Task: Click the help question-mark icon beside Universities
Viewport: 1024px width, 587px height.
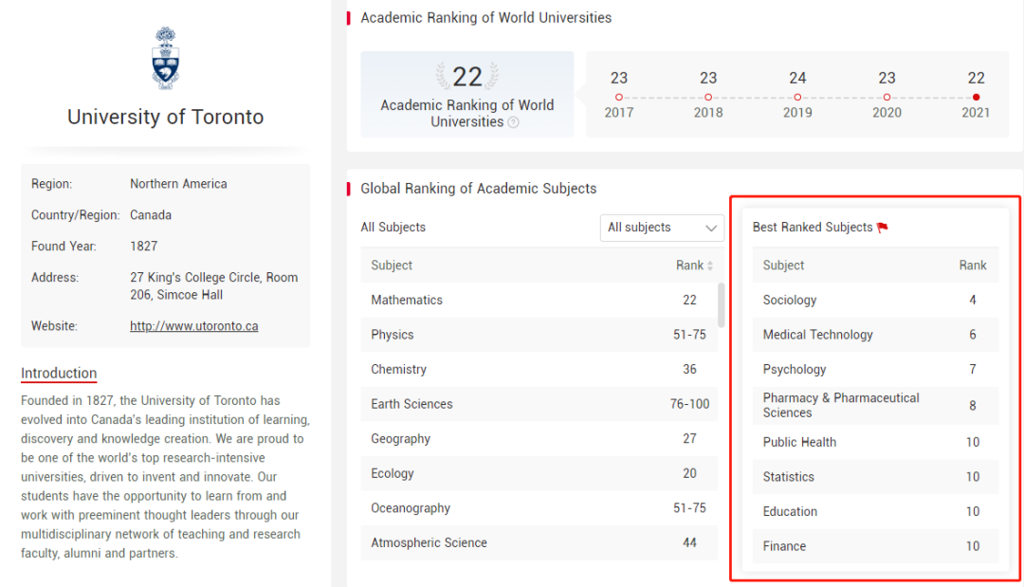Action: coord(513,122)
